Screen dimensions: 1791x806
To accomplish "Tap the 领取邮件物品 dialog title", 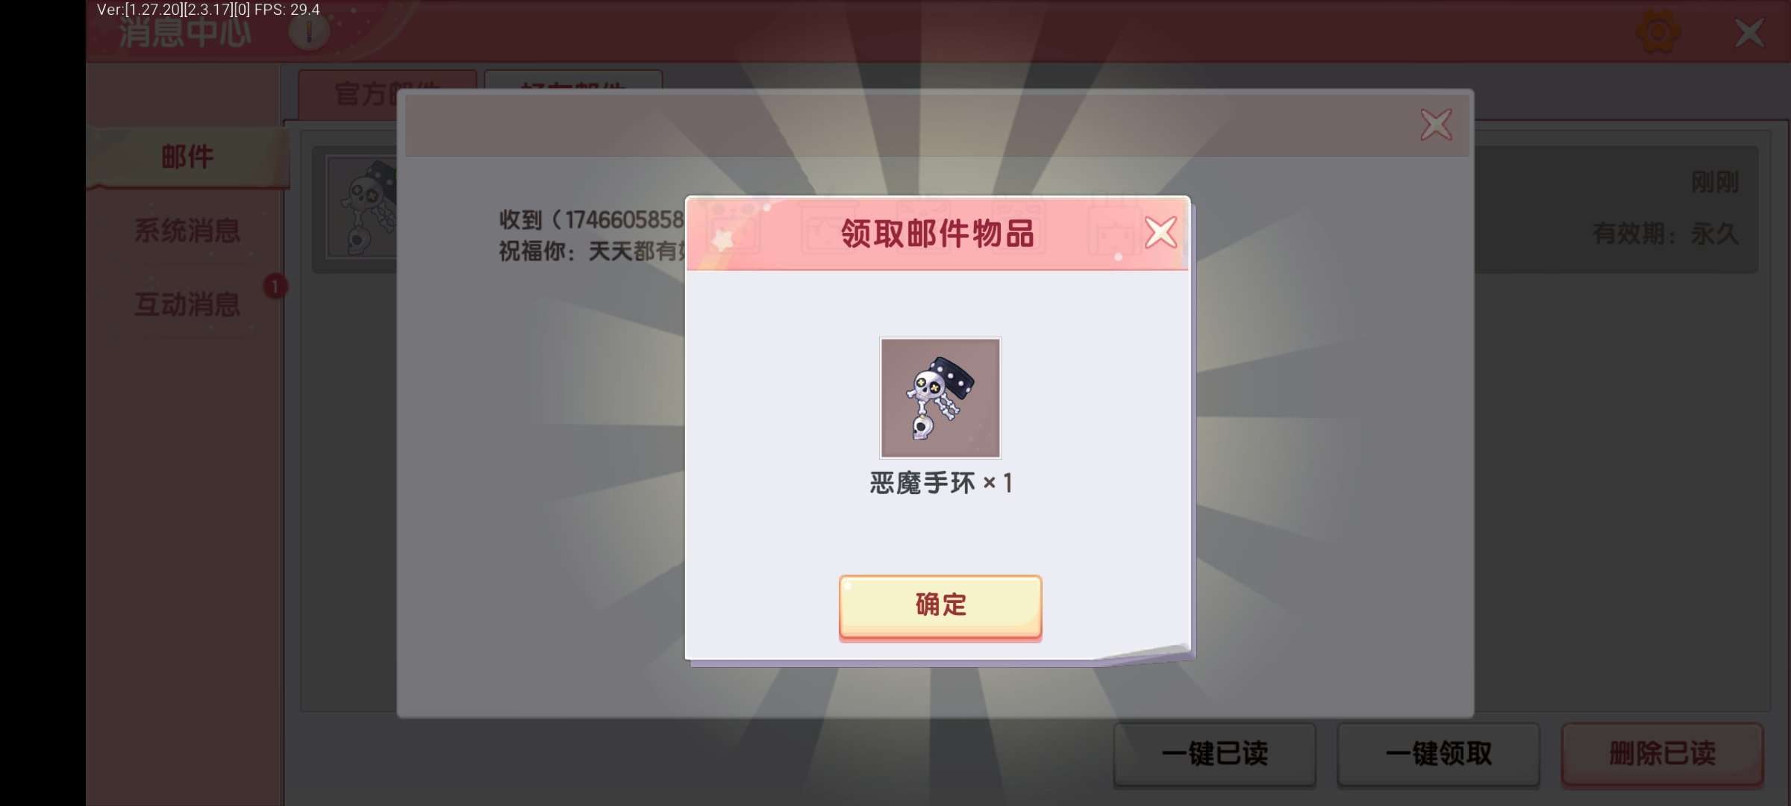I will pyautogui.click(x=937, y=234).
